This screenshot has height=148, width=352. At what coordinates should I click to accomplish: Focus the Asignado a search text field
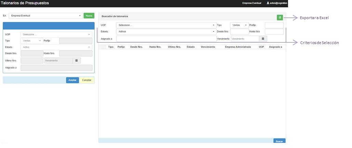tap(166, 39)
